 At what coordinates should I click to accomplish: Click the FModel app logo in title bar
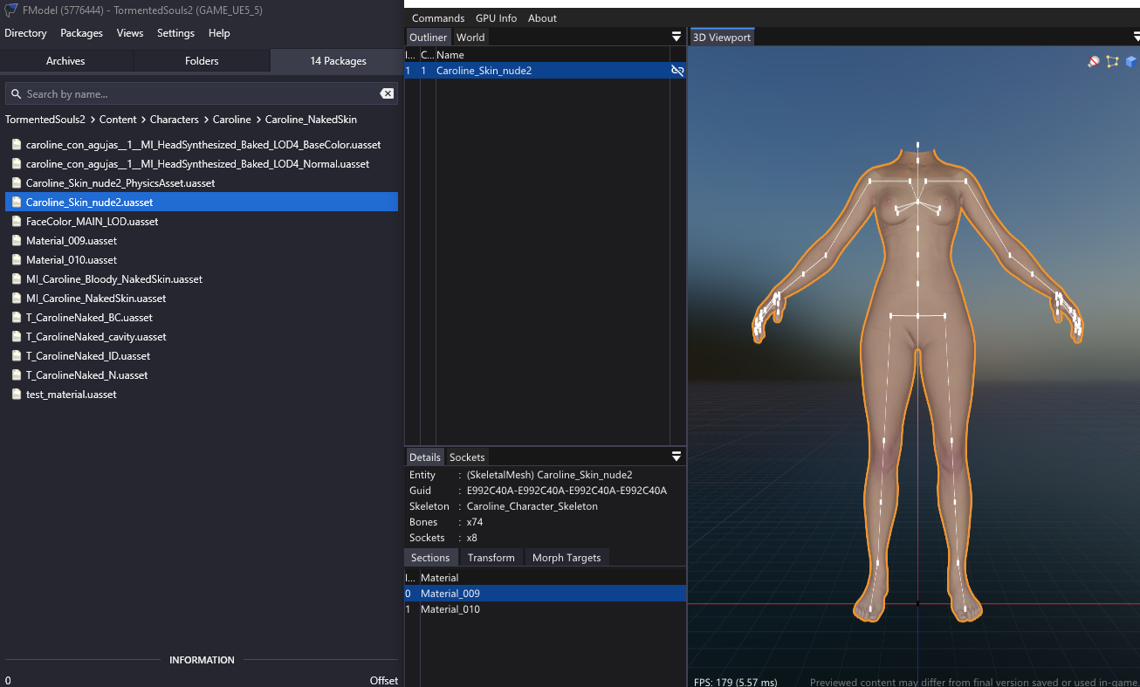tap(11, 10)
